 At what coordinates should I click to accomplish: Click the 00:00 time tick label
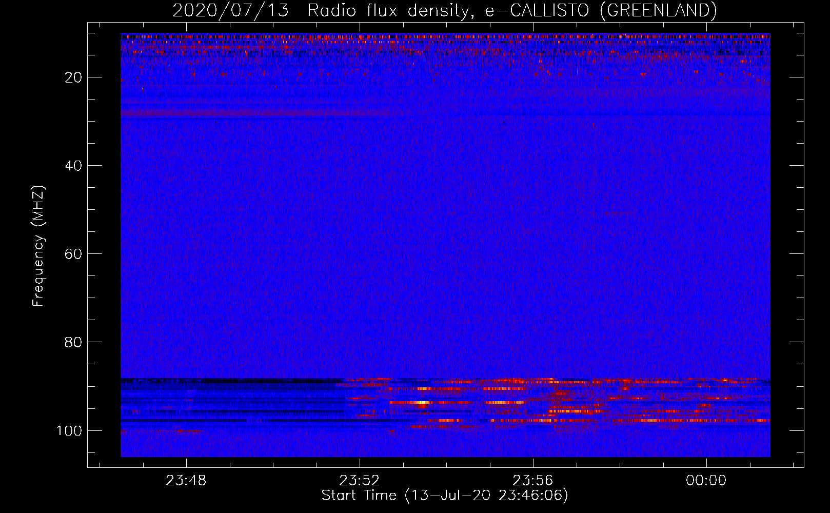tap(706, 480)
